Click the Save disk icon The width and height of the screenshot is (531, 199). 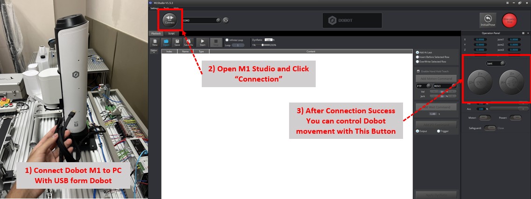[177, 42]
